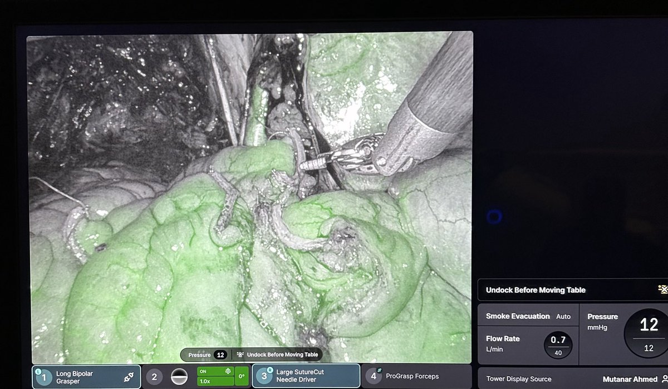Screen dimensions: 668x389
Task: Tap the table icon in the overlay status pill
Action: 240,355
